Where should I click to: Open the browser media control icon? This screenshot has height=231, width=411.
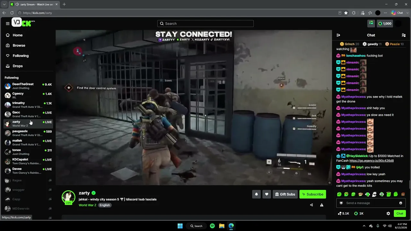point(363,13)
